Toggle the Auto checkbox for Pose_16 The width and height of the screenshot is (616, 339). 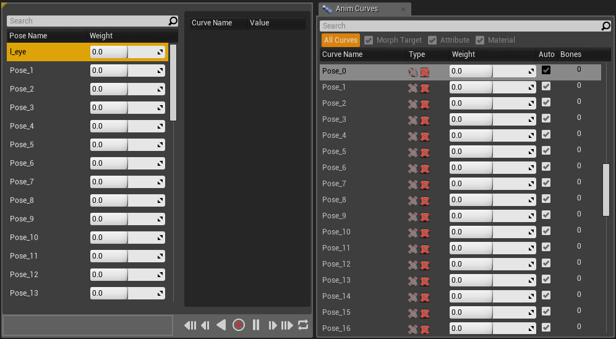[x=546, y=327]
